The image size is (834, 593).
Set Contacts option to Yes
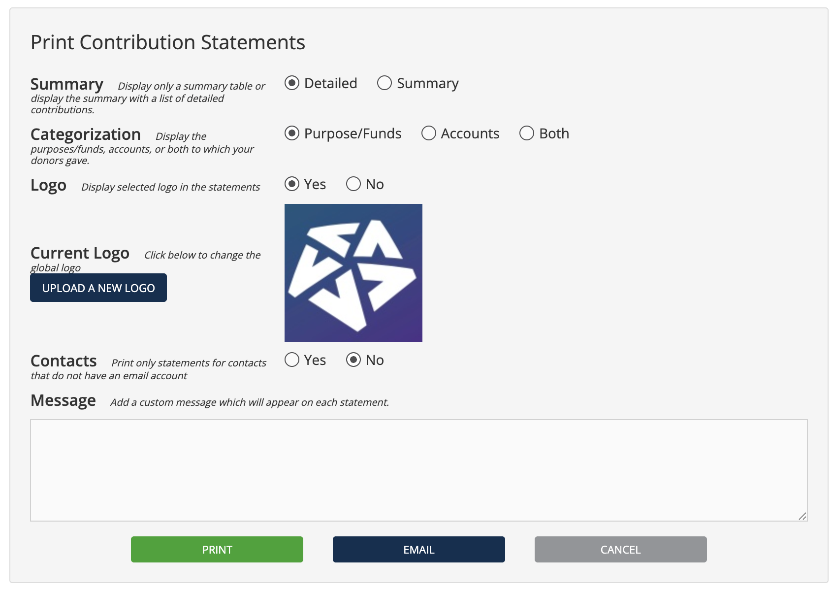(x=292, y=360)
